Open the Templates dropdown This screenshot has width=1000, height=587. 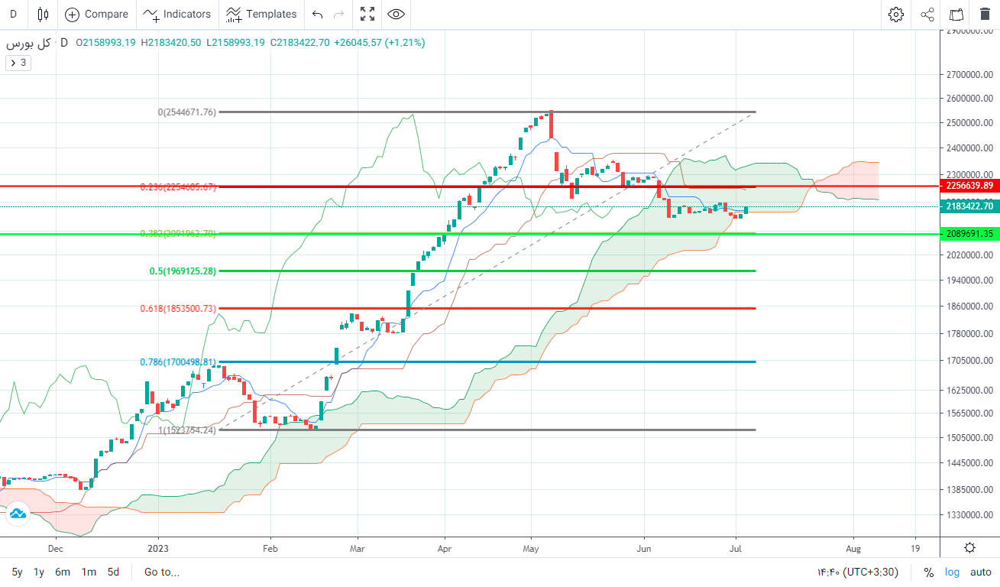[x=261, y=14]
